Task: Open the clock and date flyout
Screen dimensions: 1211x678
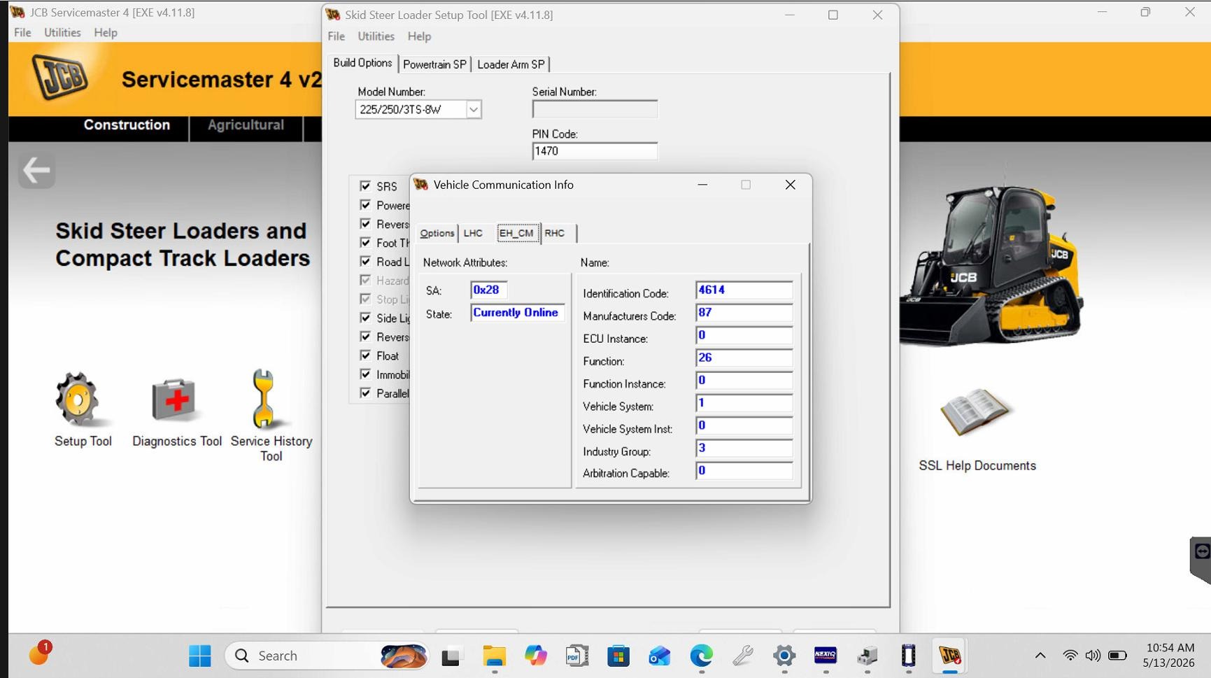Action: tap(1169, 656)
